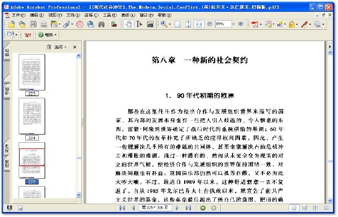
Task: Click the Yahoo Y! toolbar icon
Action: point(28,35)
